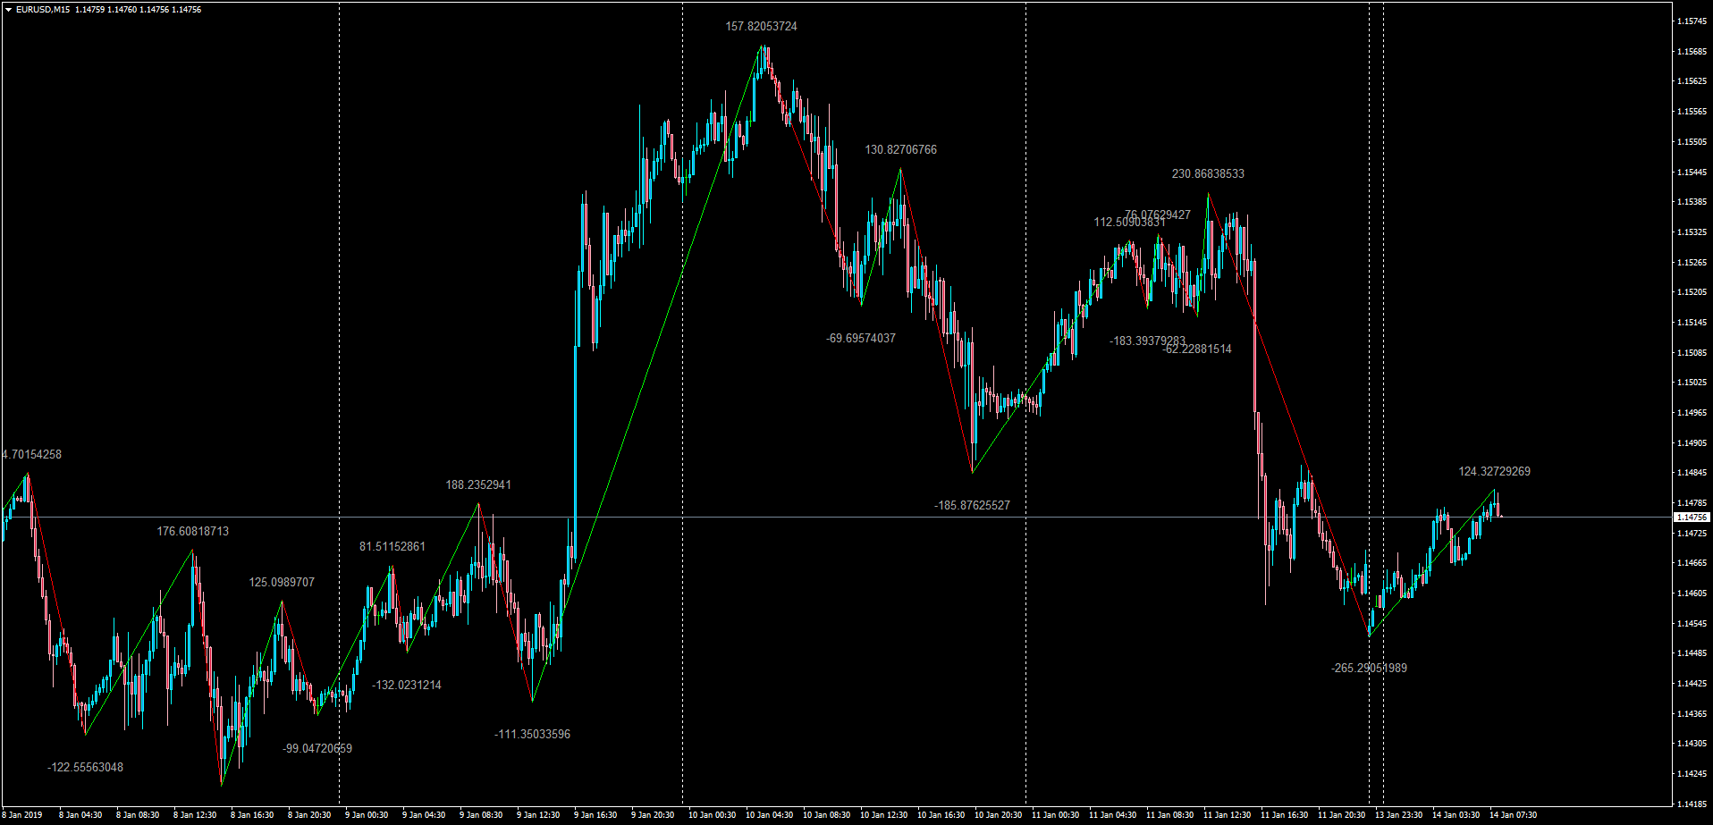Select the 157.82053724 peak label
The width and height of the screenshot is (1713, 825).
(762, 27)
